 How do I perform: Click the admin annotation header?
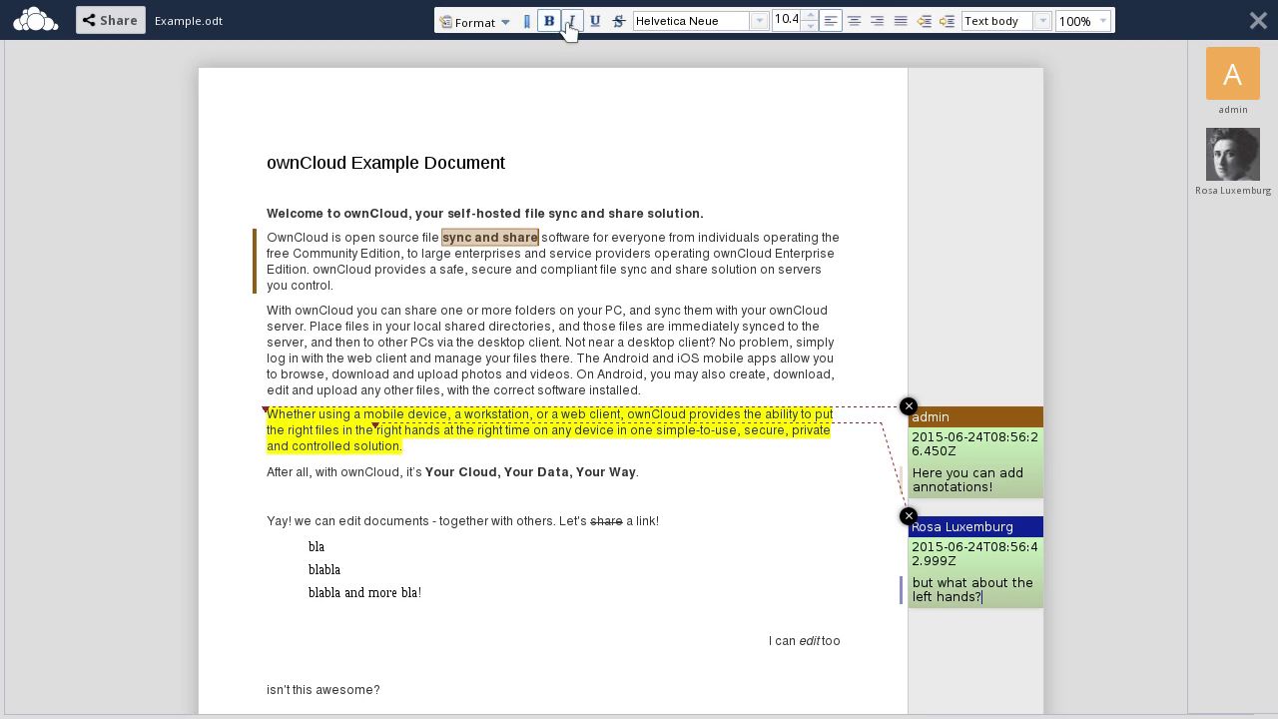pos(975,417)
